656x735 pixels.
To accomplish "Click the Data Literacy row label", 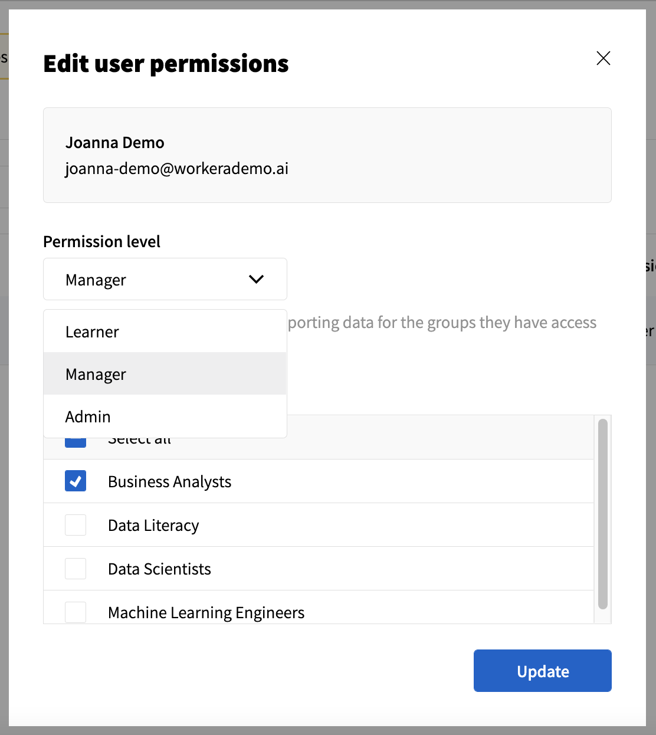I will [153, 524].
